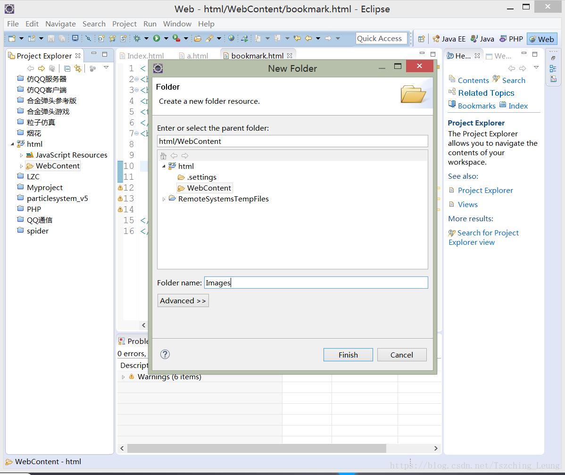Image resolution: width=565 pixels, height=475 pixels.
Task: Open the Help view menu triangle
Action: click(x=536, y=67)
